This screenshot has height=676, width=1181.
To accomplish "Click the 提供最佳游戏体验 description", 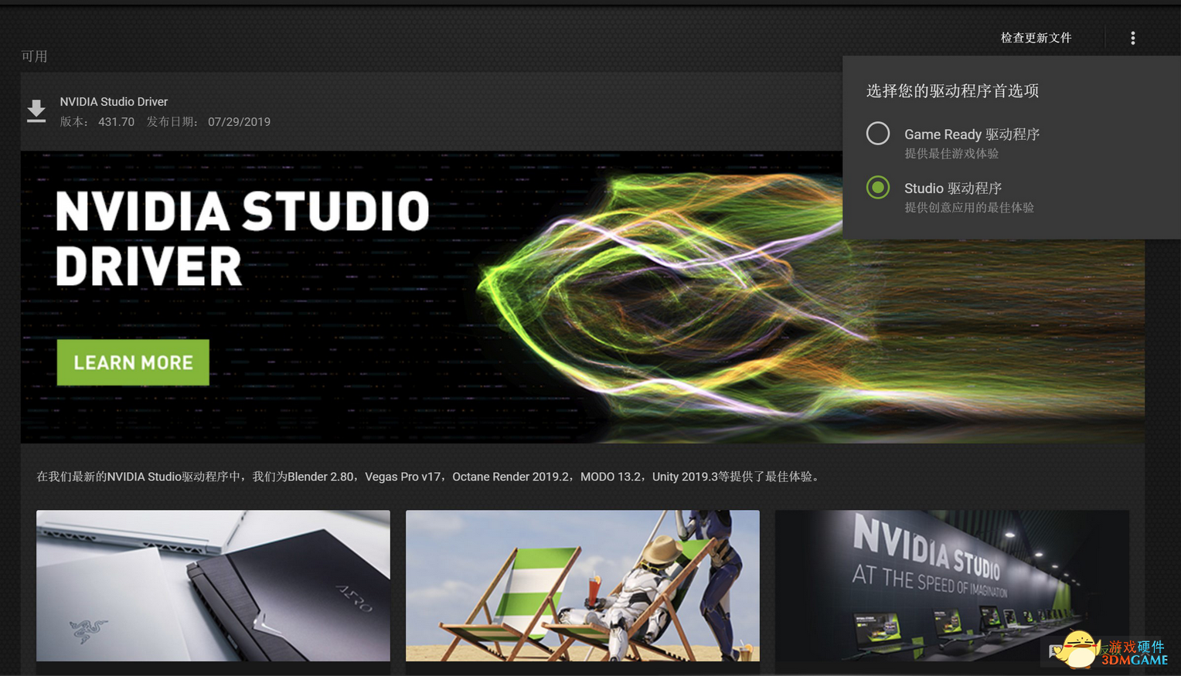I will pyautogui.click(x=951, y=154).
